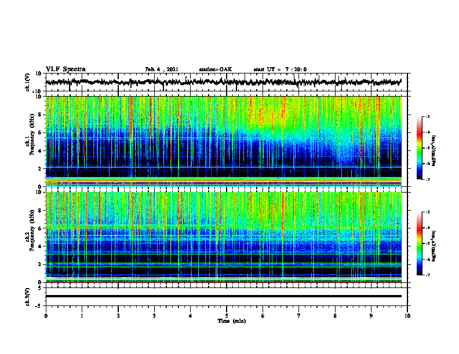Select the date text Feb. 4, 2021
The width and height of the screenshot is (459, 354).
click(162, 69)
